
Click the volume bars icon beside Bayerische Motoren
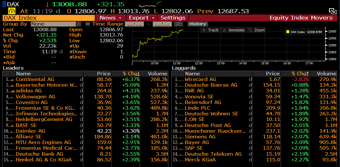pyautogui.click(x=13, y=85)
